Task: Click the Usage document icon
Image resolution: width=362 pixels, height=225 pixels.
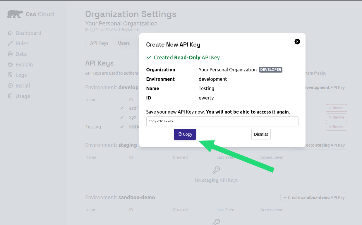Action: tap(10, 96)
